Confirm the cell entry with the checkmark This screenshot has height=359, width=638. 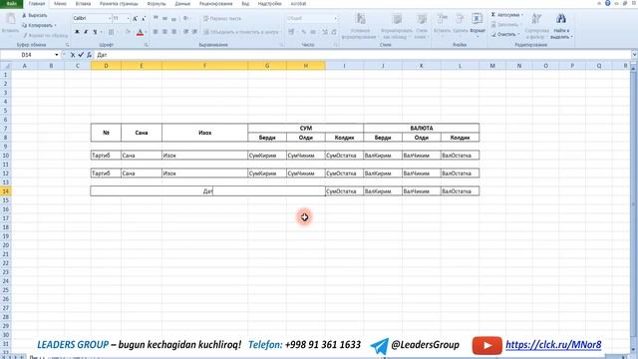[81, 55]
